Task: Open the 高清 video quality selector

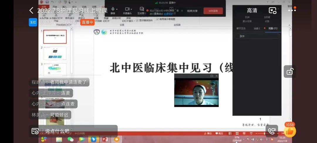Action: [252, 11]
